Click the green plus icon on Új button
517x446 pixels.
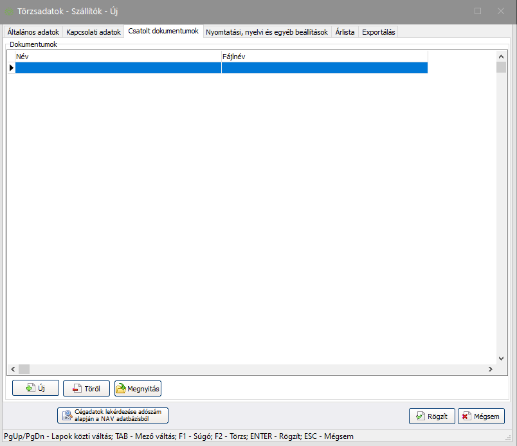pyautogui.click(x=30, y=388)
